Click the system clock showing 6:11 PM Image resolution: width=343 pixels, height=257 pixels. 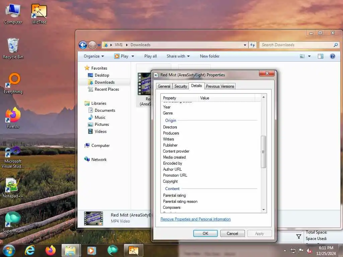(326, 248)
